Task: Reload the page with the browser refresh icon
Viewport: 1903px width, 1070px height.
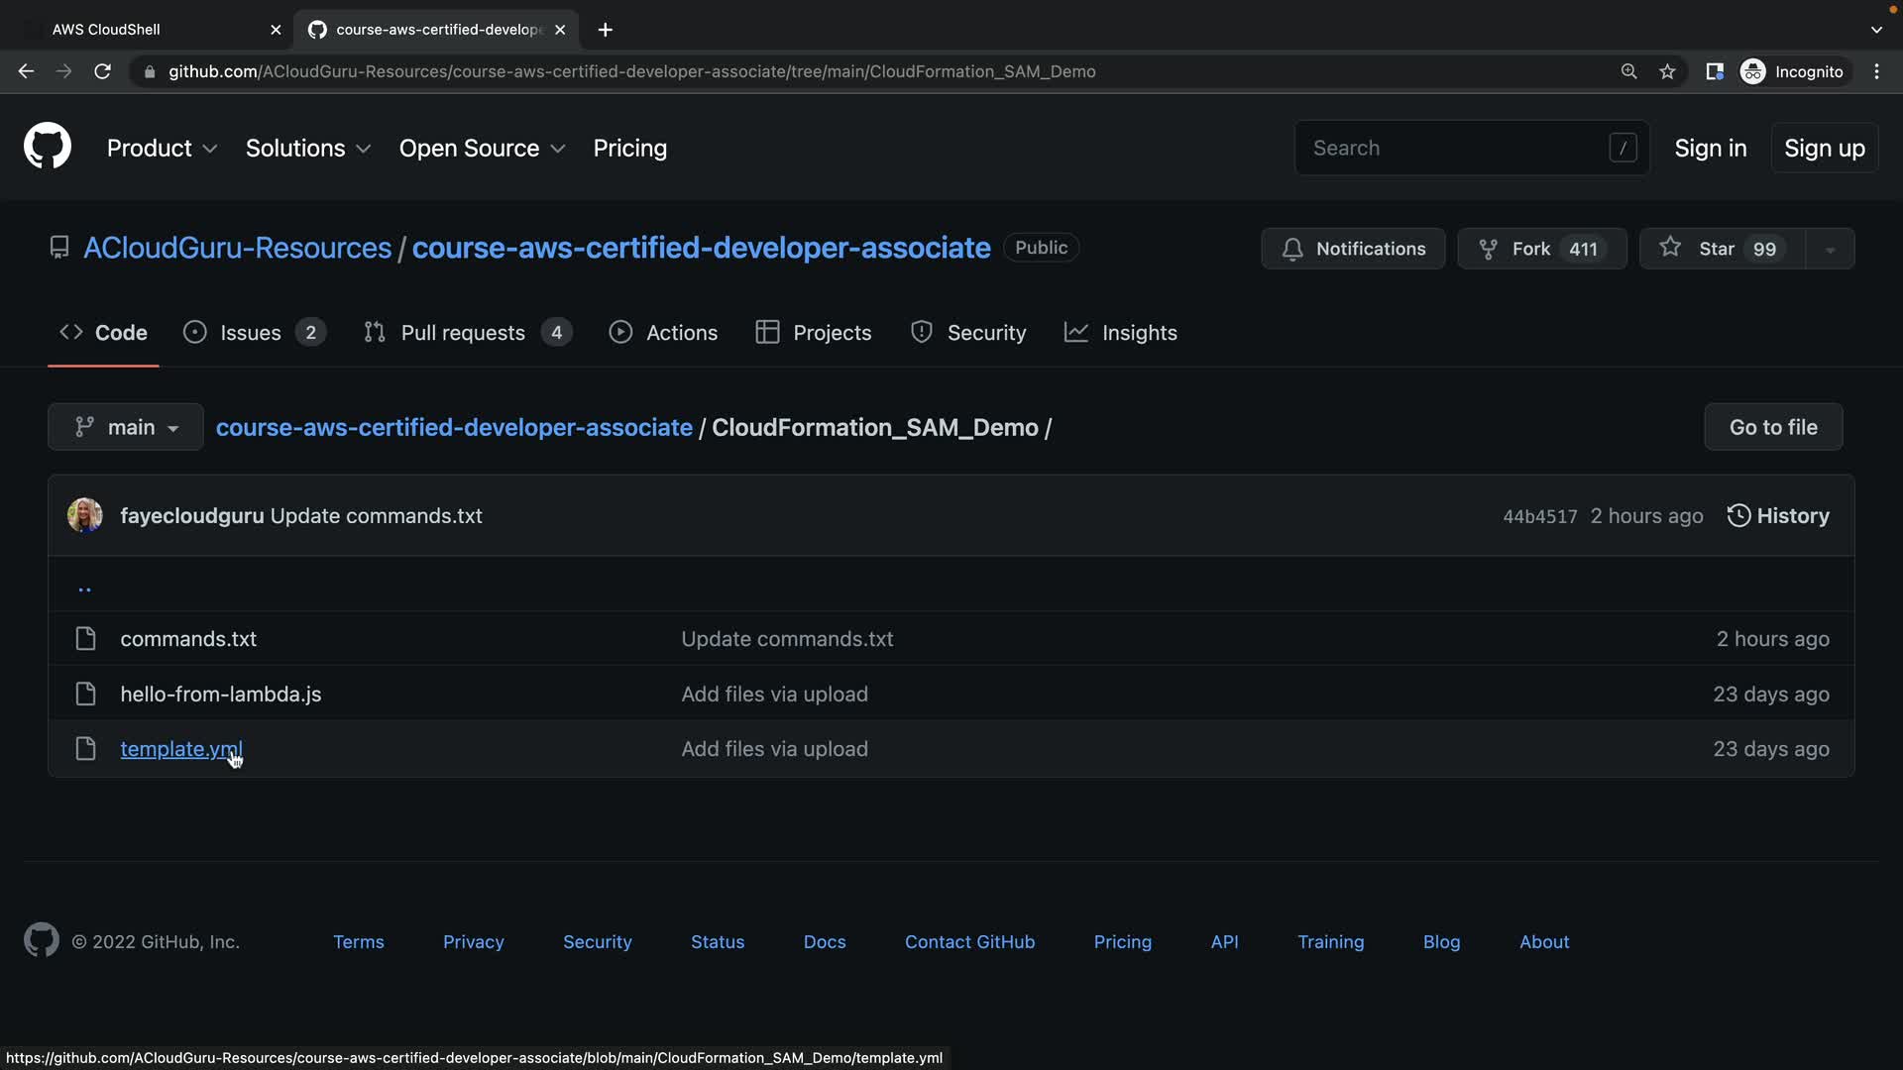Action: coord(102,71)
